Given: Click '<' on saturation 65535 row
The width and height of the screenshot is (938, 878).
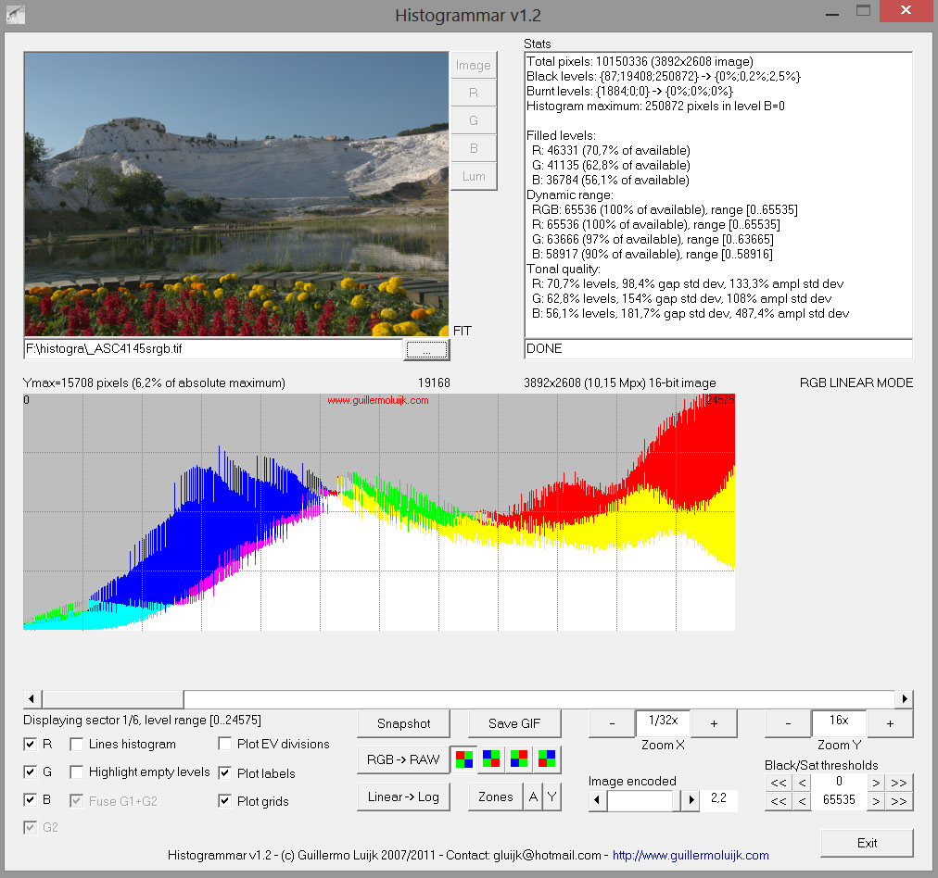Looking at the screenshot, I should point(802,801).
